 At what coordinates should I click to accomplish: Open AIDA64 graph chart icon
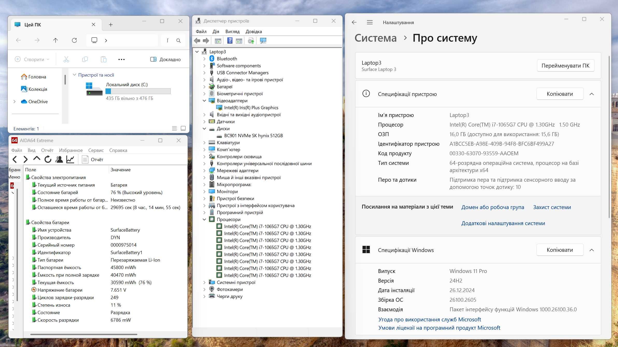tap(70, 159)
